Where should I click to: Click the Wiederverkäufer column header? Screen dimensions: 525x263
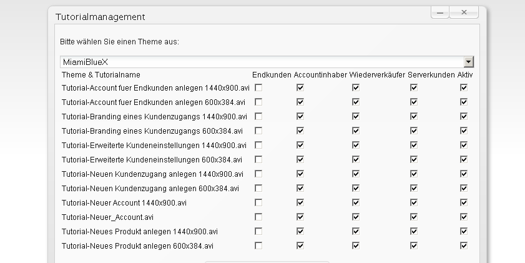(376, 75)
